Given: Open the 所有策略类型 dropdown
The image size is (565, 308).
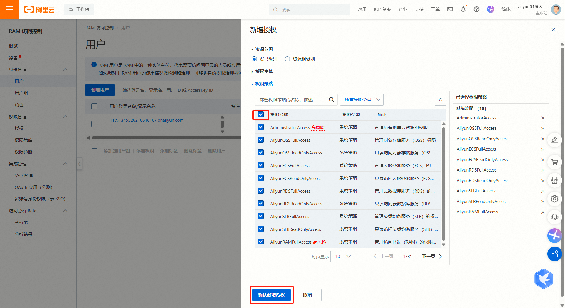Looking at the screenshot, I should pos(362,100).
